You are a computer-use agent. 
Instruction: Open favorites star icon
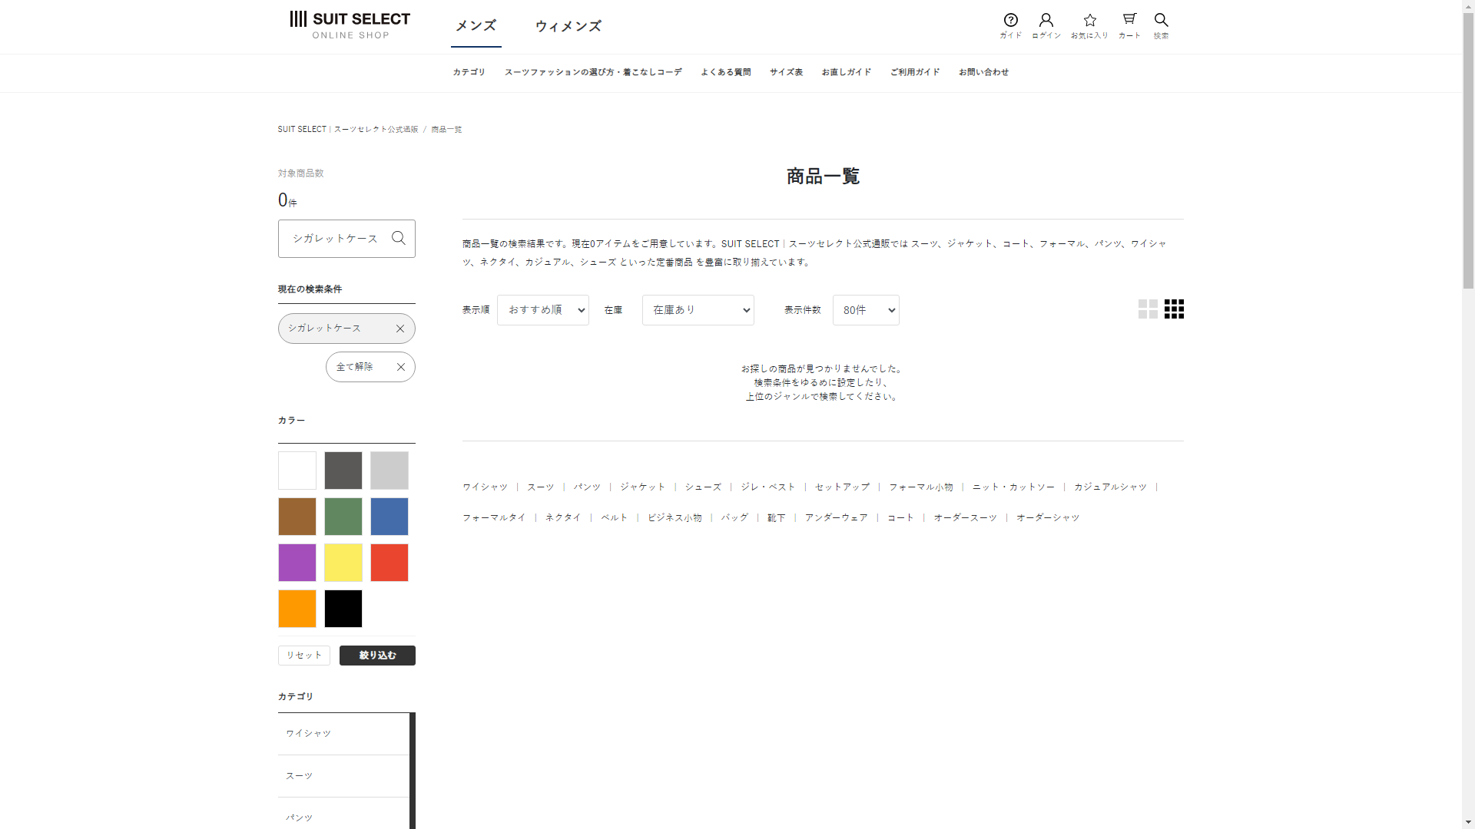[x=1089, y=21]
